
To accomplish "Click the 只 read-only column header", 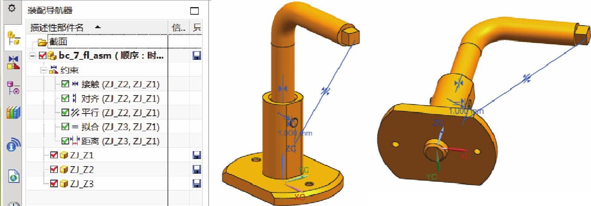I will (197, 27).
